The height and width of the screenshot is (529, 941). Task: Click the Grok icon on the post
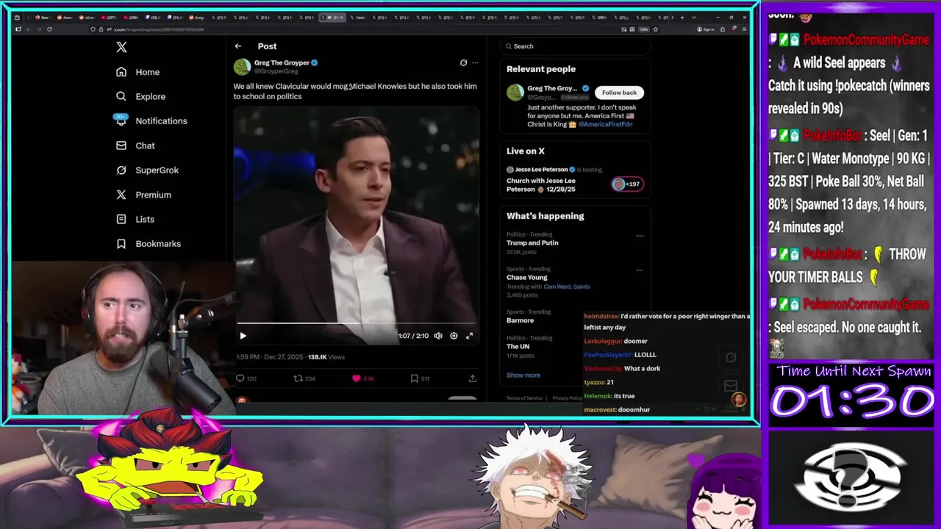(x=463, y=63)
